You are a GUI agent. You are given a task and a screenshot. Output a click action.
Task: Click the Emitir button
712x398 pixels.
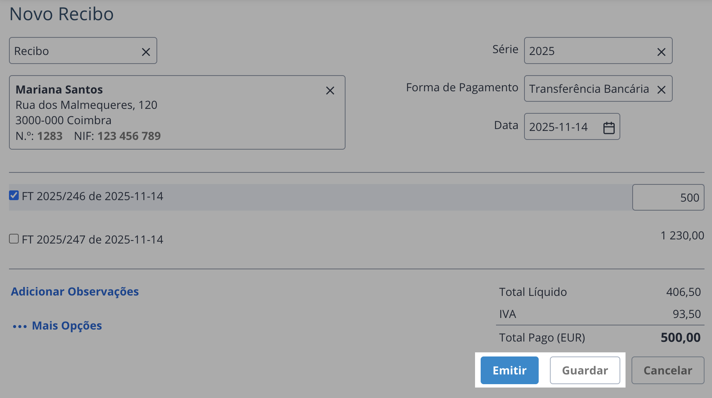[x=509, y=370]
